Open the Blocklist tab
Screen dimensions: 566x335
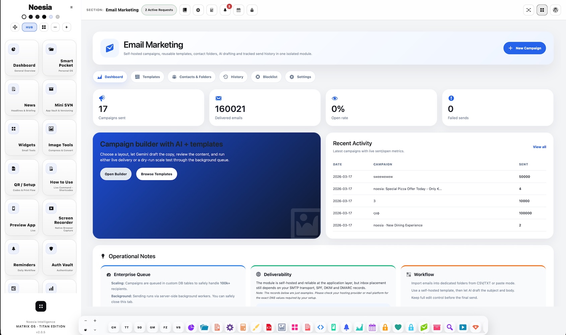[x=267, y=77]
